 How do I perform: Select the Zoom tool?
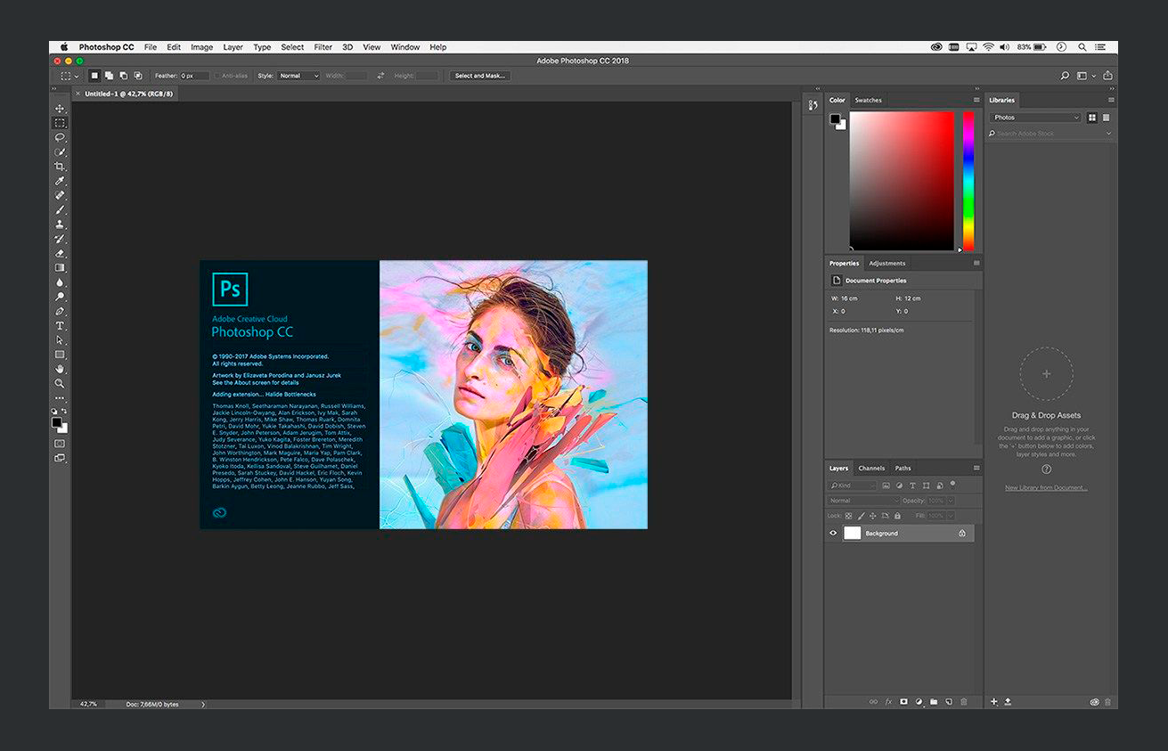[60, 383]
